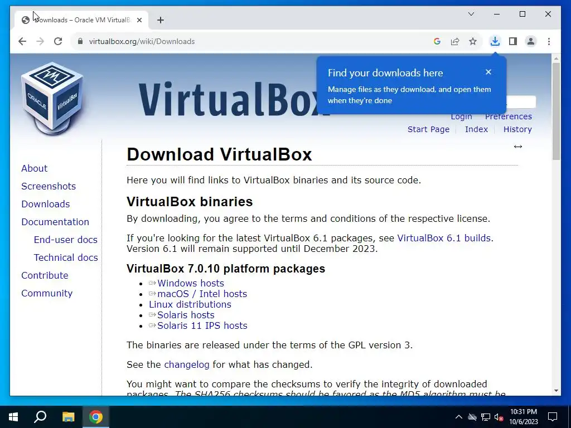The height and width of the screenshot is (428, 571).
Task: Download the Solaris hosts package
Action: (x=186, y=315)
